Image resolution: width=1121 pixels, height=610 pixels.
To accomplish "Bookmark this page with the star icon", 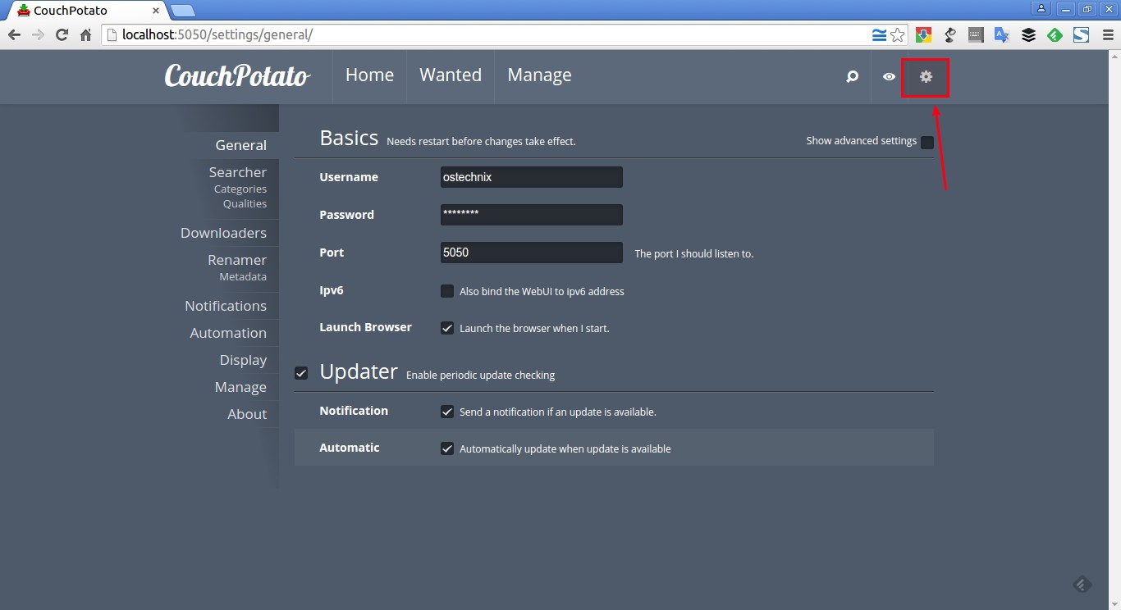I will (898, 35).
